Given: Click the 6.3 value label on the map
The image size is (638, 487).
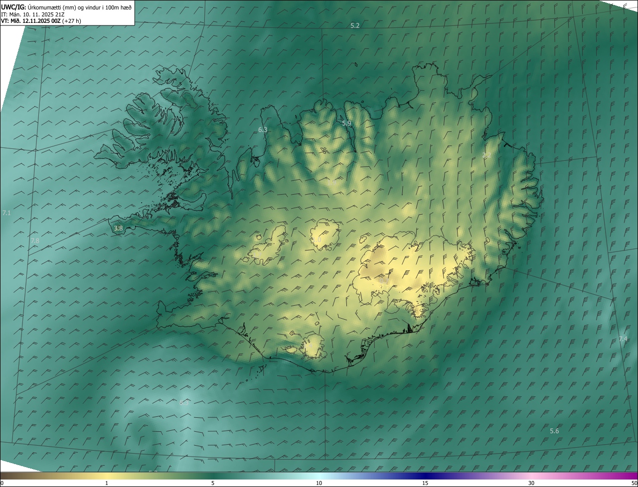Looking at the screenshot, I should coord(263,129).
